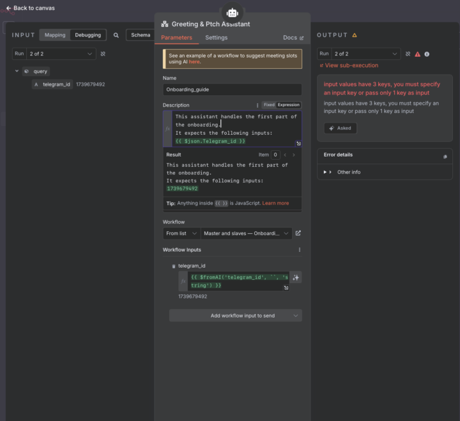Open Master and slaves workflow dropdown
Viewport: 460px width, 421px height.
(x=247, y=233)
